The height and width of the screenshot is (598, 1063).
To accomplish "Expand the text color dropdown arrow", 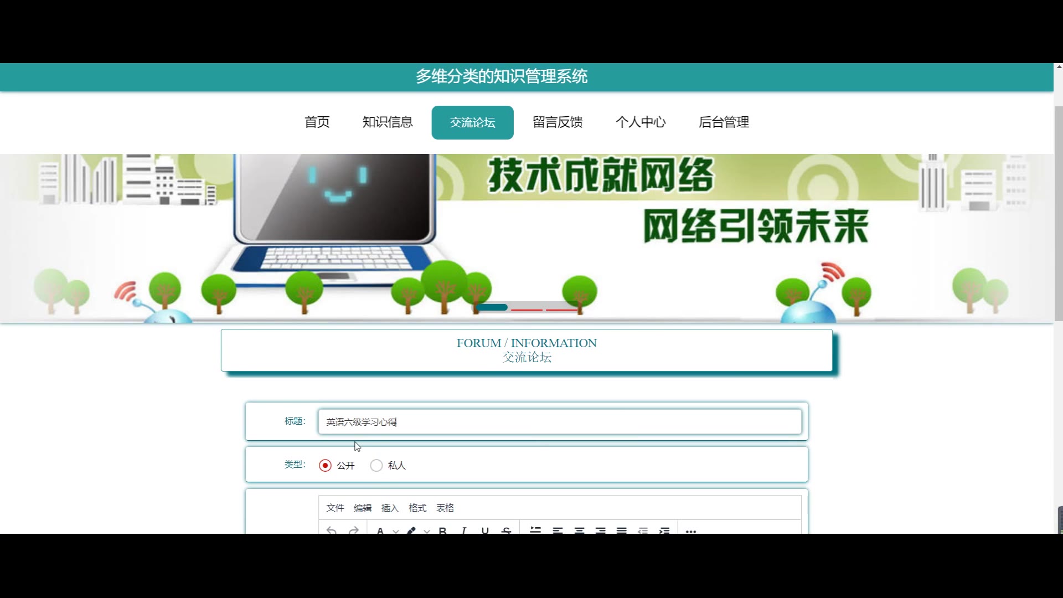I will point(395,530).
